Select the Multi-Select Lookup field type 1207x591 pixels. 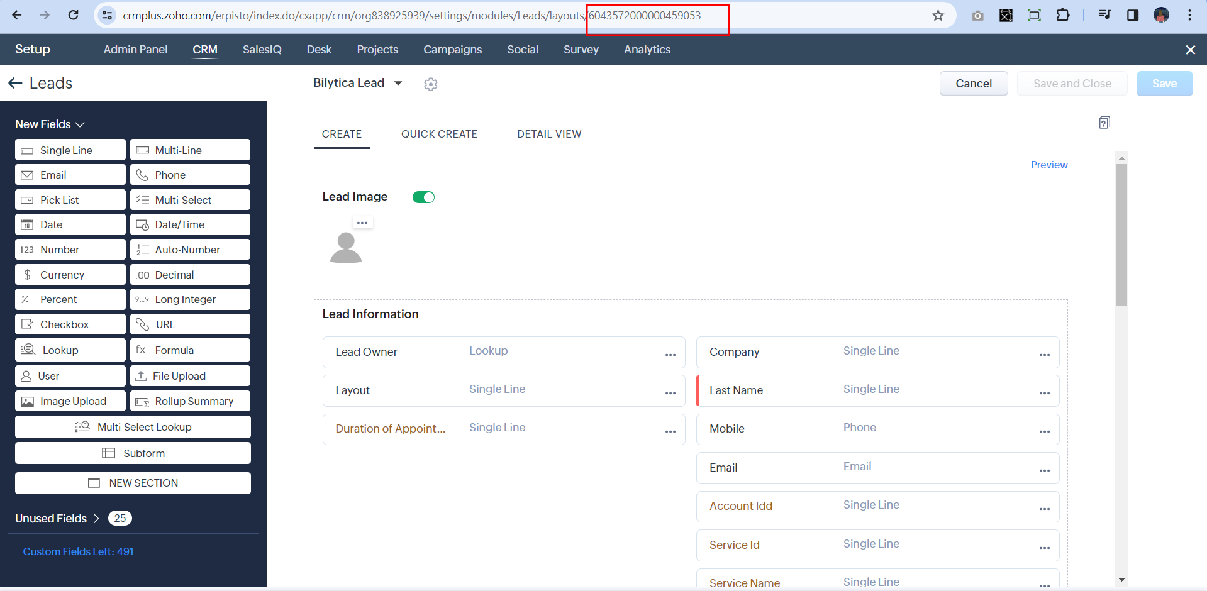point(133,427)
